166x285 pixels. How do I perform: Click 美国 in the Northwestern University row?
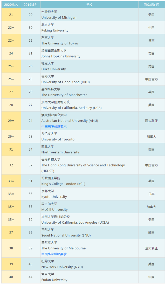(151, 150)
